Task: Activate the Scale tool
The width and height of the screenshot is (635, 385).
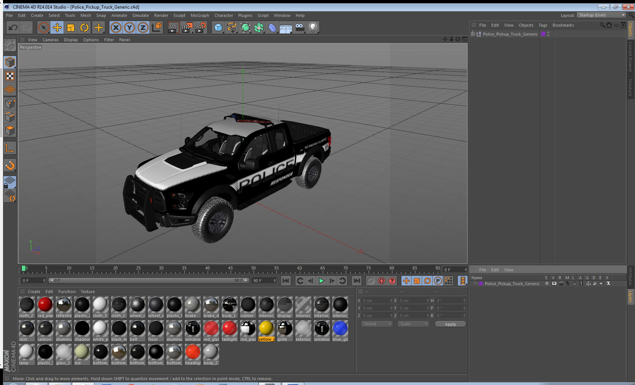Action: [71, 27]
